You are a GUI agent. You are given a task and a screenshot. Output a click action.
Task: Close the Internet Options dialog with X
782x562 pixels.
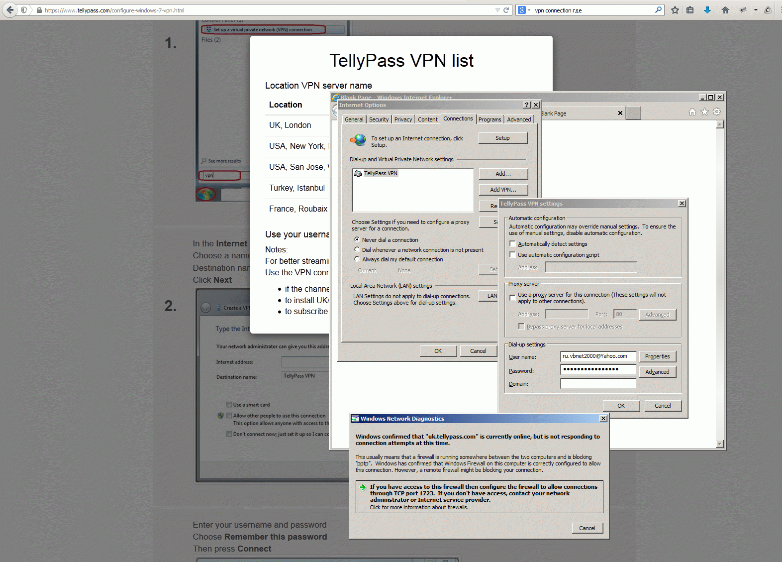(x=536, y=105)
